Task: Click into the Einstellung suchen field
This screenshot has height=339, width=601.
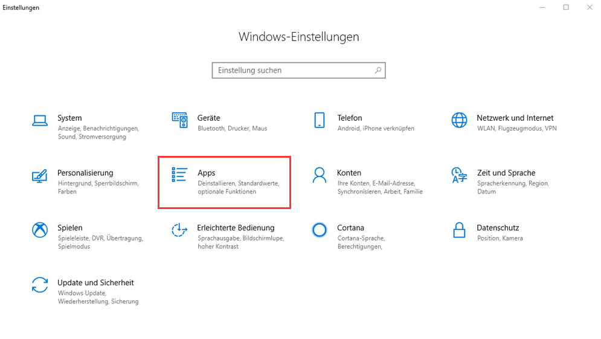Action: pos(293,70)
